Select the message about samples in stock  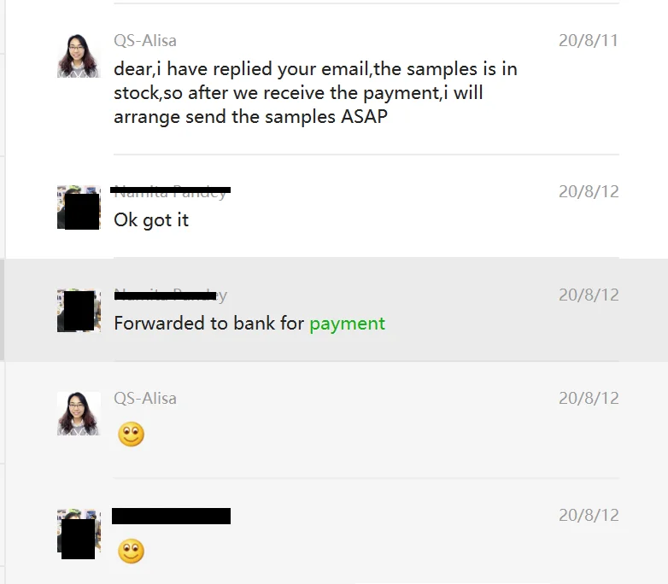[315, 92]
